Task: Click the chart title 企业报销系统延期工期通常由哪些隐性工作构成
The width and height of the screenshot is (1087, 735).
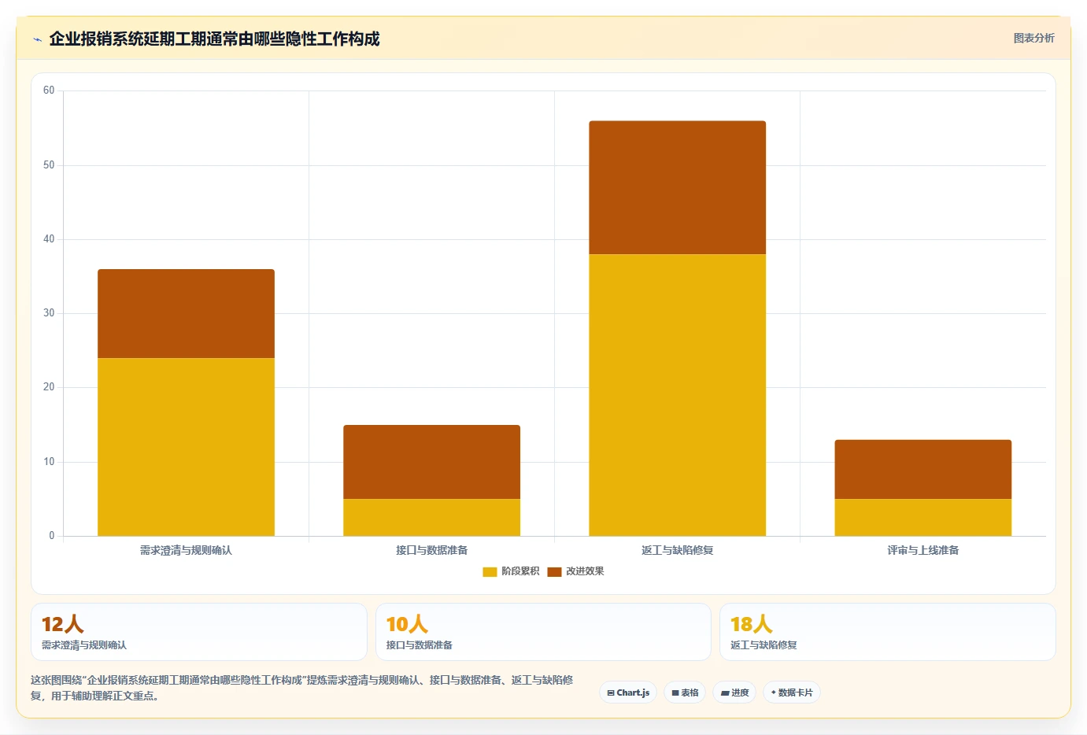Action: click(214, 39)
